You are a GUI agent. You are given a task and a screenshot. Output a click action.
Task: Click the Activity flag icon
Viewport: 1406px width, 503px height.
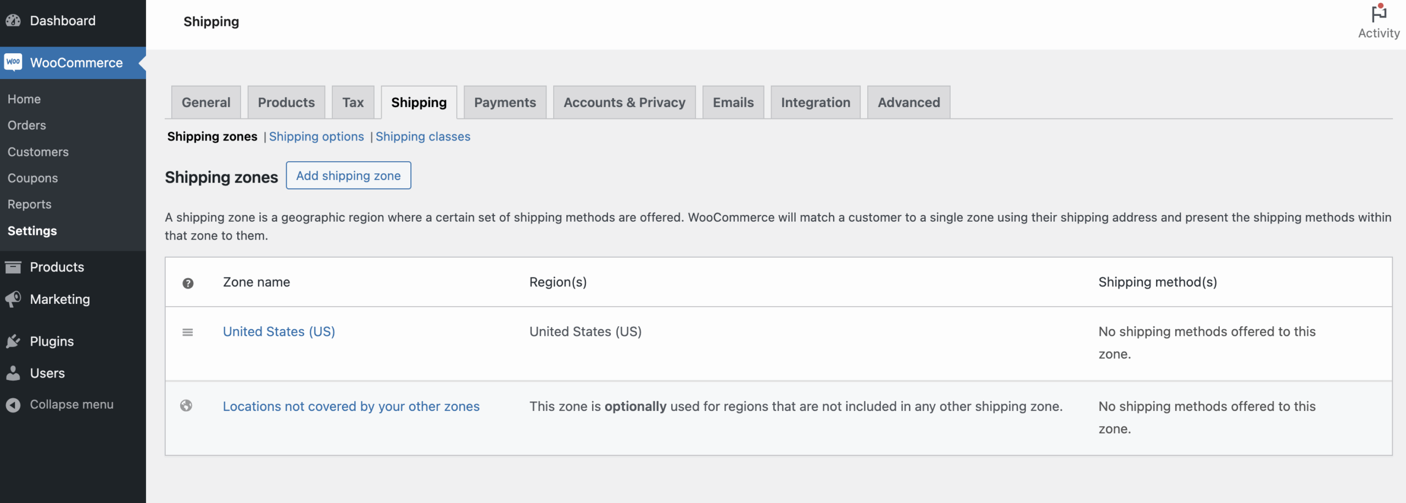(1379, 14)
